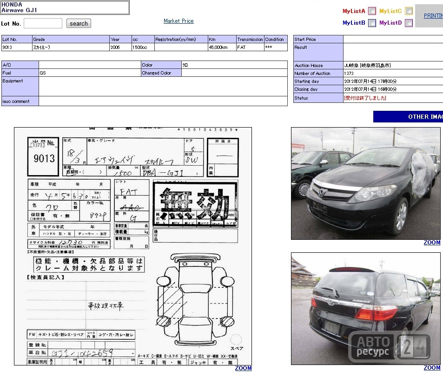Image resolution: width=443 pixels, height=372 pixels.
Task: Select the 45,000km mileage cell
Action: (222, 47)
